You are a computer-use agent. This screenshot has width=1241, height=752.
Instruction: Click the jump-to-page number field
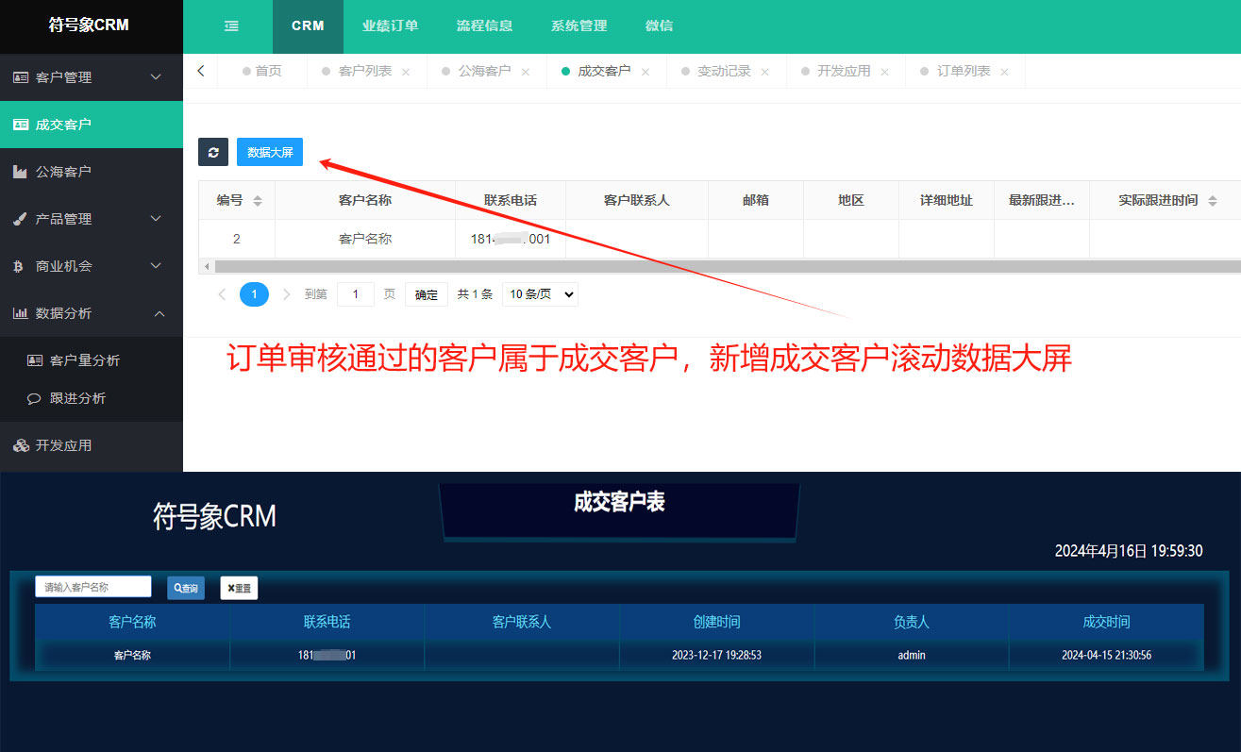(356, 294)
